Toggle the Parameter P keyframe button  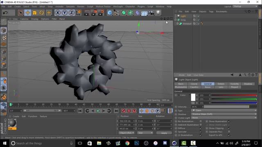[x=158, y=111]
